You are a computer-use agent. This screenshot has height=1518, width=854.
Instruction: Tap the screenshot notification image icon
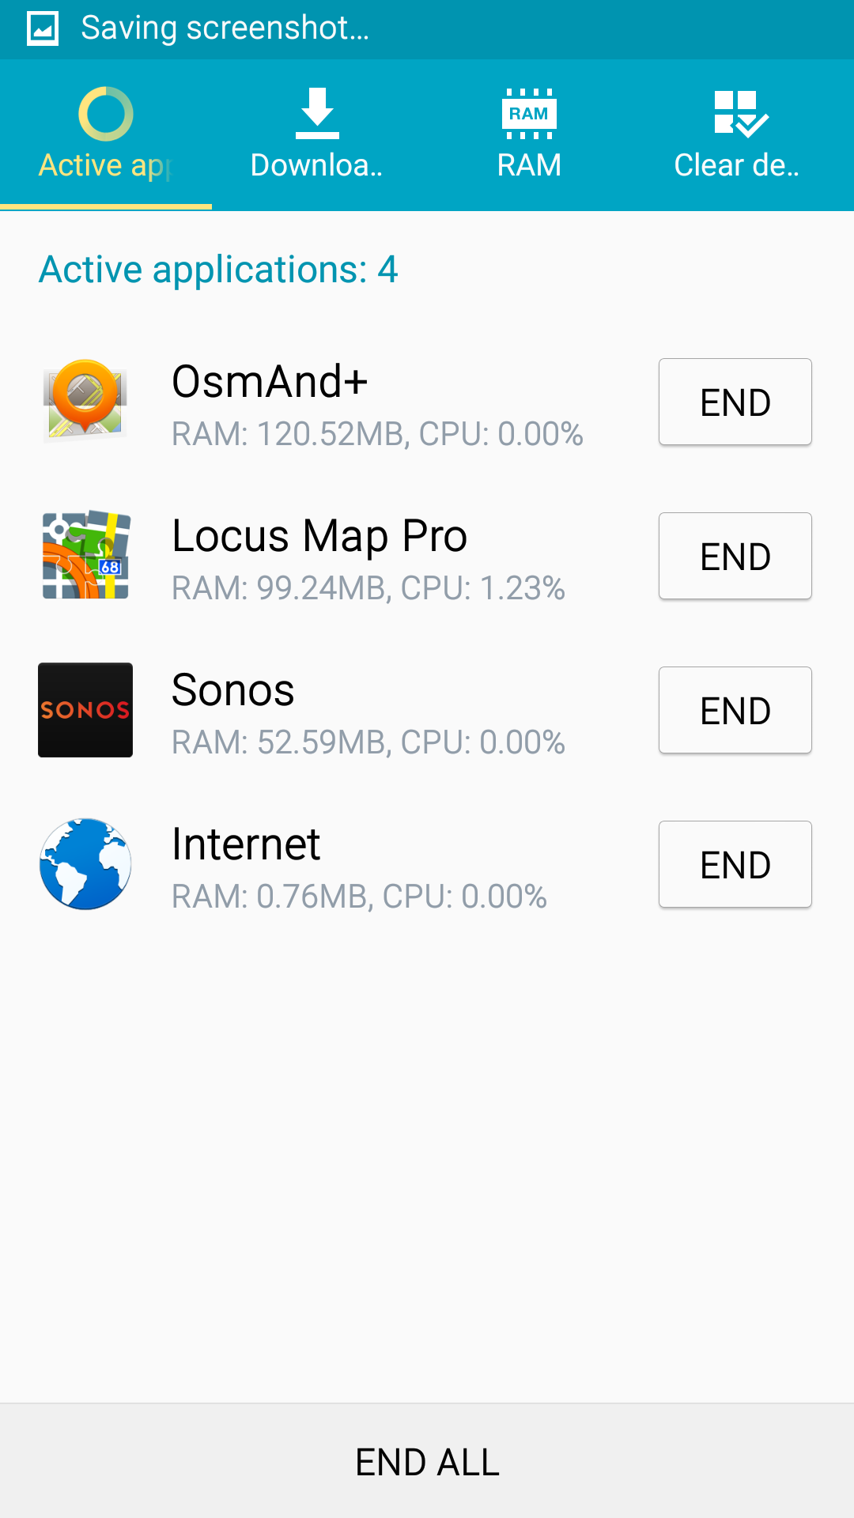(43, 29)
